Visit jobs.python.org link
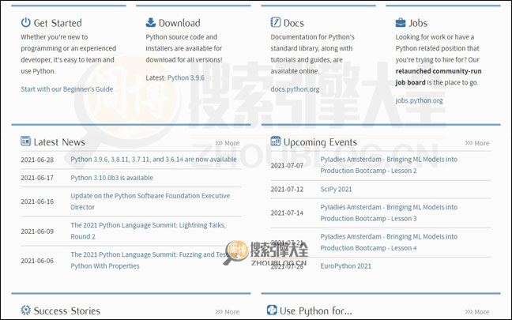512x320 pixels. click(x=419, y=100)
